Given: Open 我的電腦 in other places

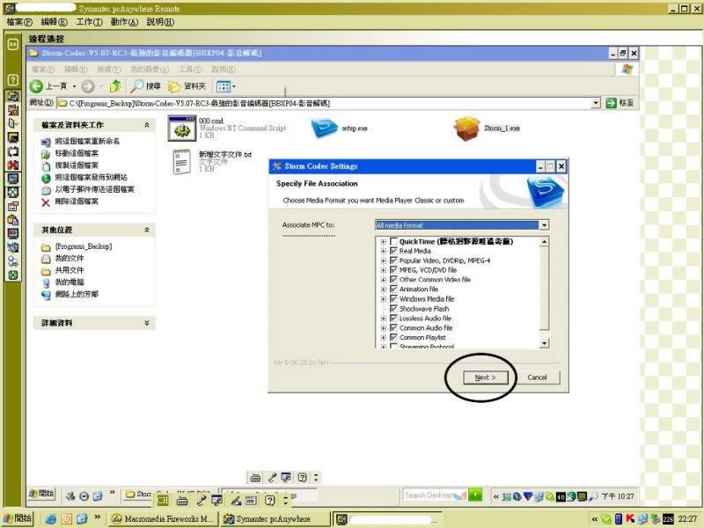Looking at the screenshot, I should click(x=70, y=282).
